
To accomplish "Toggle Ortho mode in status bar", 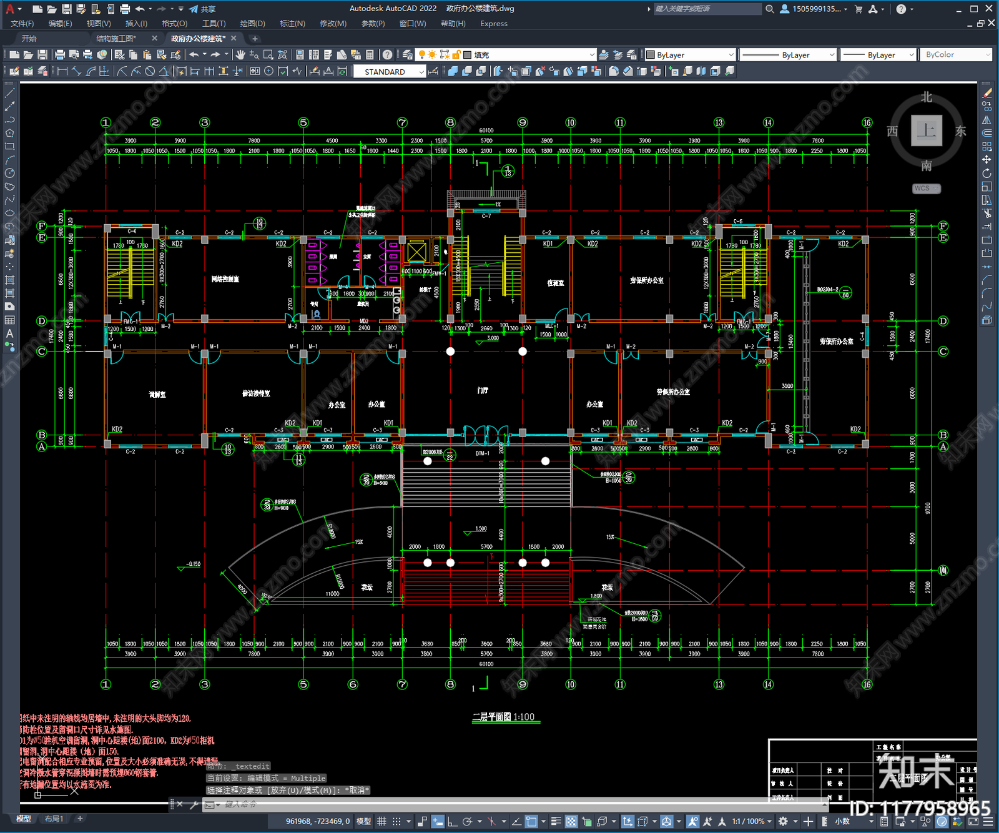I will point(451,821).
